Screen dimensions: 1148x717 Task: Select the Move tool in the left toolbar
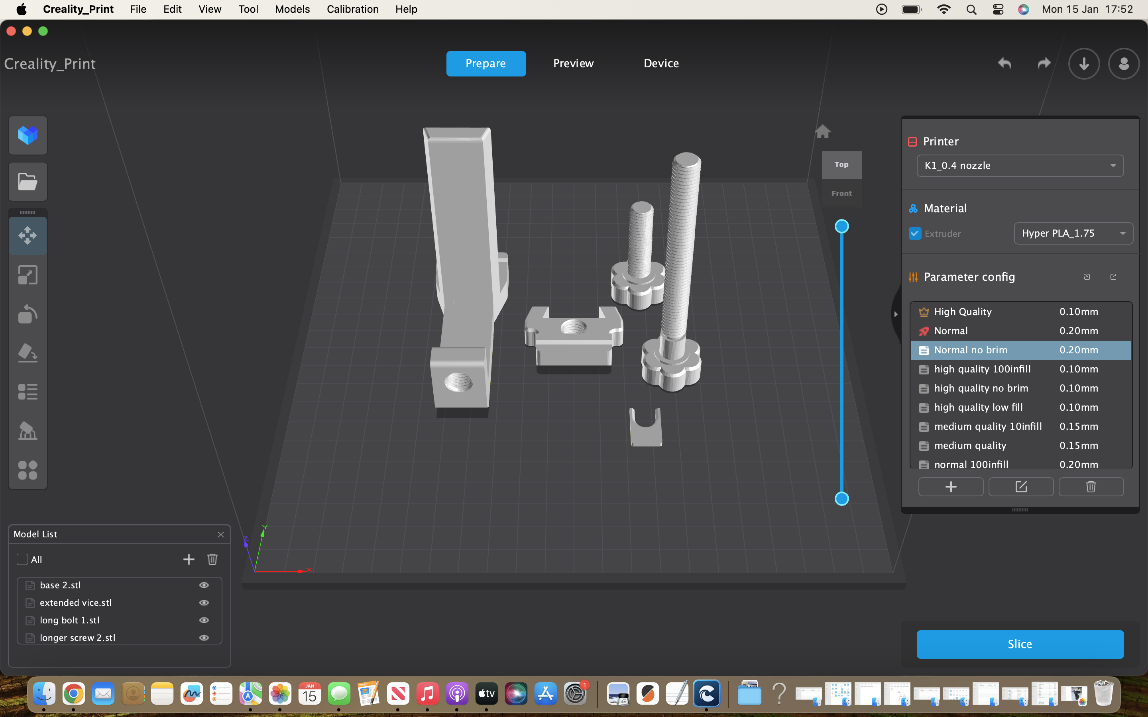(x=28, y=236)
